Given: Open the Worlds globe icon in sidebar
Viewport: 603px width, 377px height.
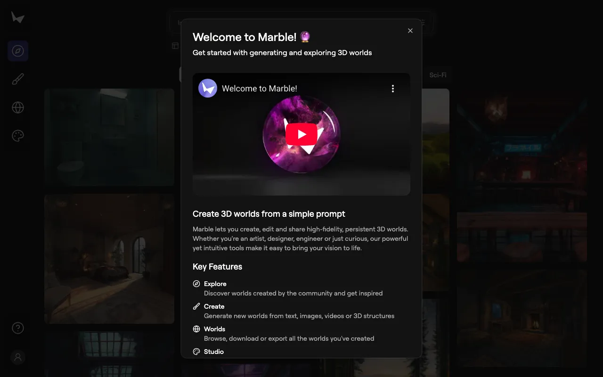Looking at the screenshot, I should [18, 107].
